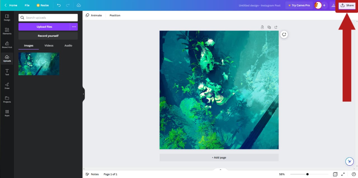358x178 pixels.
Task: Collapse the side panel with arrow handle
Action: coord(83,94)
